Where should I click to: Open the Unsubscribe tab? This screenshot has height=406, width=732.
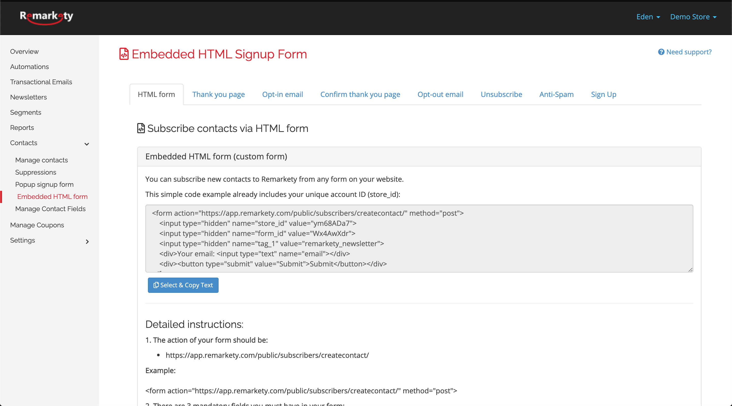(x=501, y=94)
